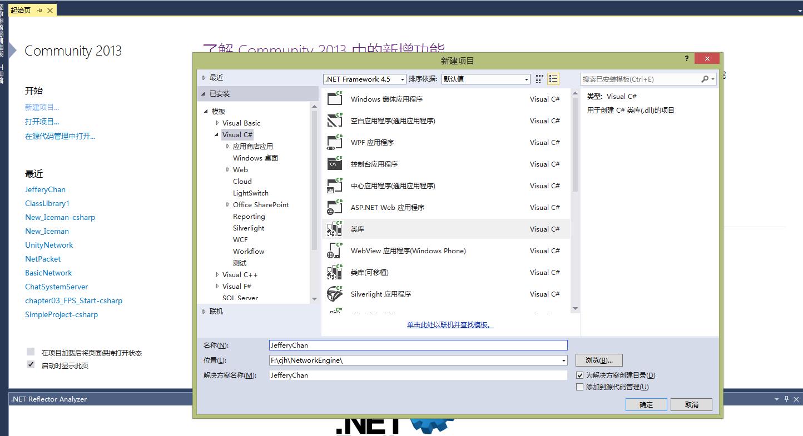Toggle auto-hide pin on .NET Reflector Analyzer panel
The width and height of the screenshot is (803, 436).
[786, 399]
